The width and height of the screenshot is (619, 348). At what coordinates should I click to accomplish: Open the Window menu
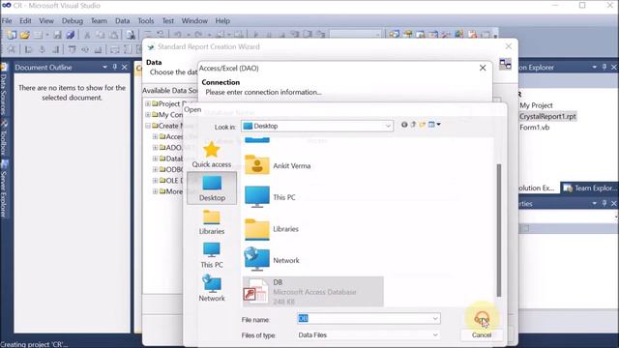(x=194, y=21)
